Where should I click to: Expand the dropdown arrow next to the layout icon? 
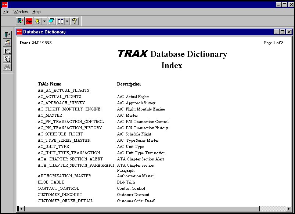[x=67, y=21]
